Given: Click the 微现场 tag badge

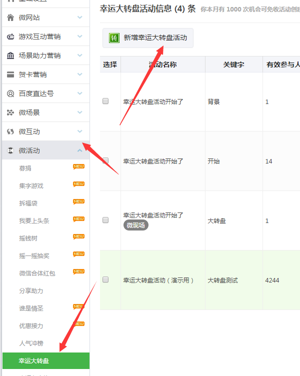Looking at the screenshot, I should 136,225.
